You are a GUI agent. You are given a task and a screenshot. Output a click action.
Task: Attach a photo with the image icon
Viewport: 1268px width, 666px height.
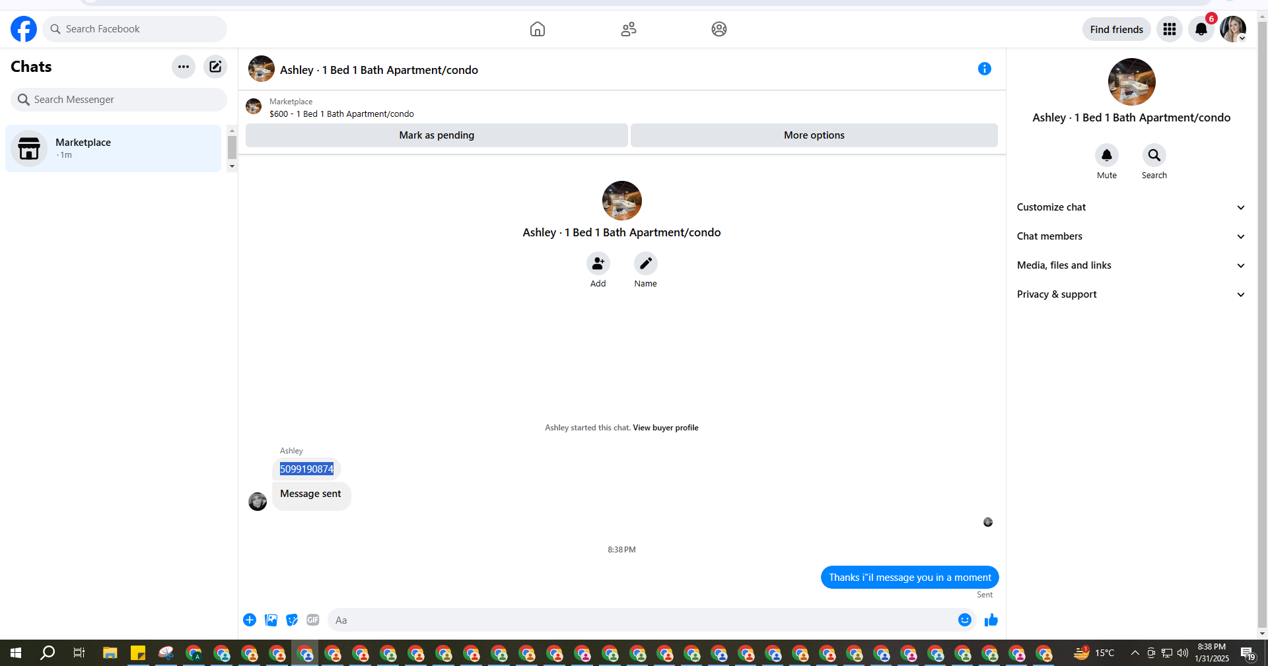pyautogui.click(x=271, y=620)
